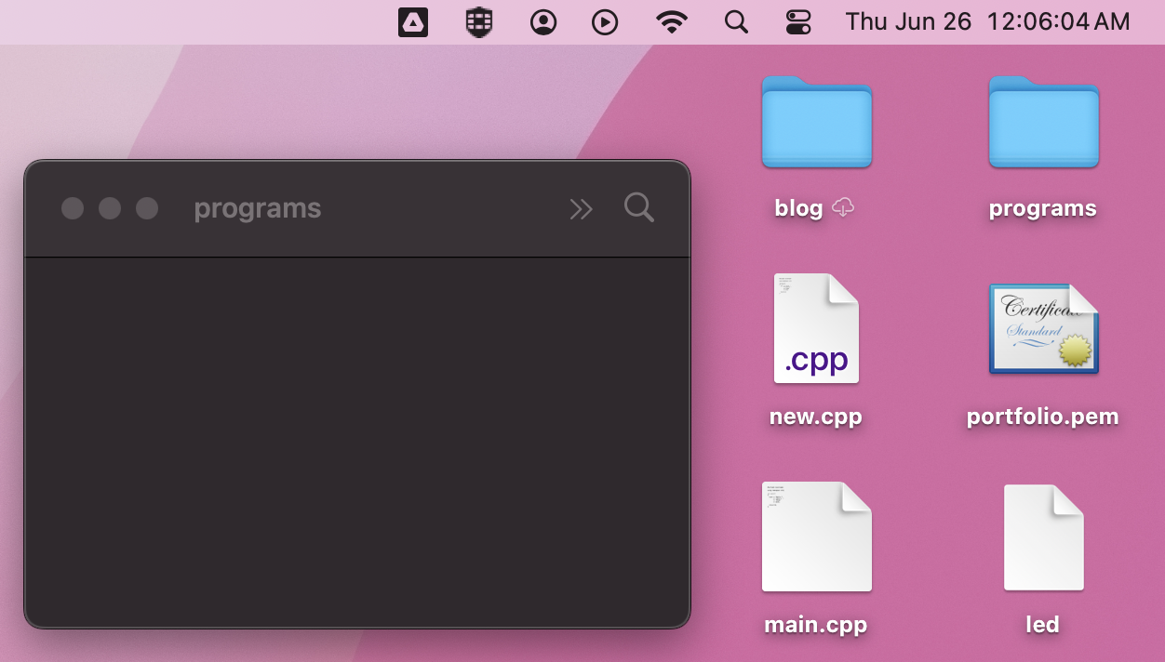Click the play circle menu bar icon
Viewport: 1165px width, 662px height.
[x=605, y=22]
